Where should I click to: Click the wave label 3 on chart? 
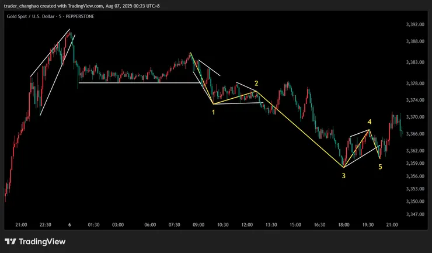pyautogui.click(x=344, y=176)
